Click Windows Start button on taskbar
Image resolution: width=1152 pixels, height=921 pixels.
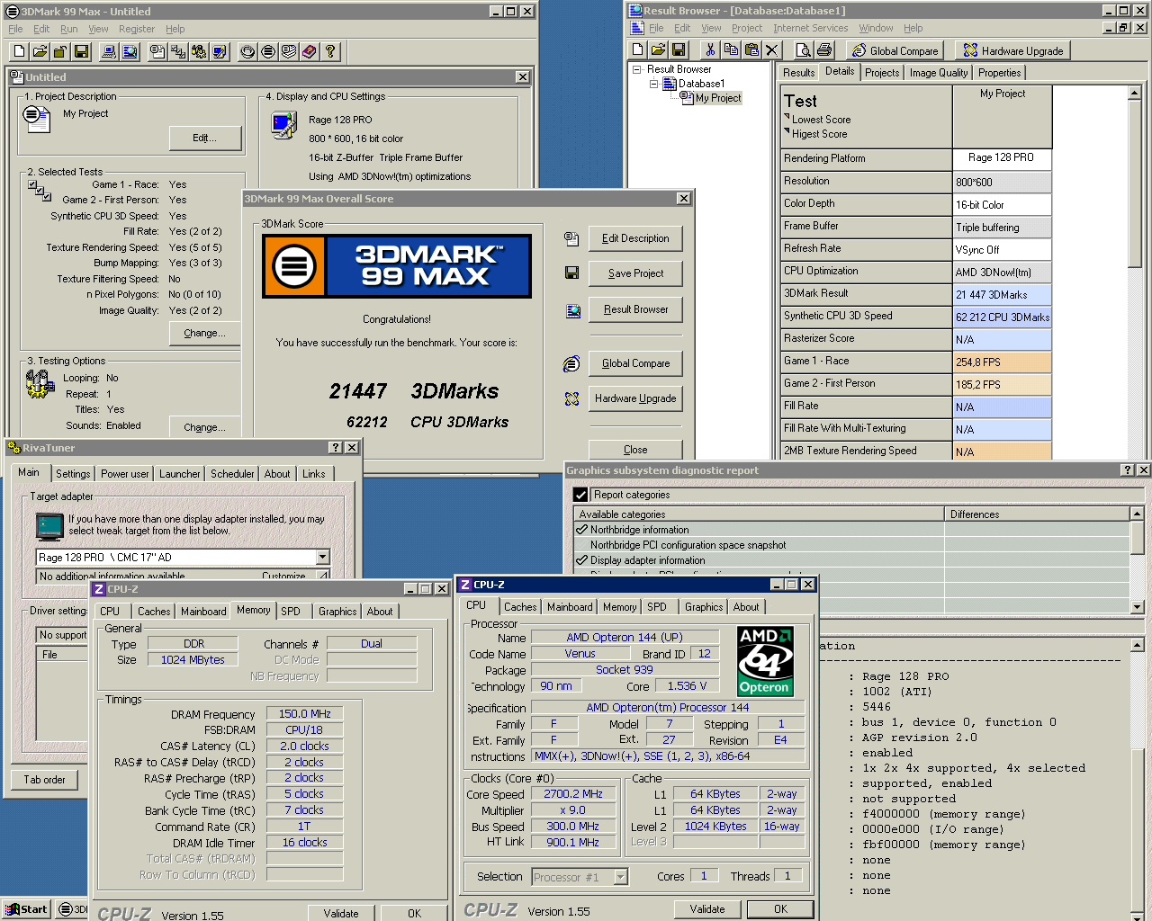point(26,909)
